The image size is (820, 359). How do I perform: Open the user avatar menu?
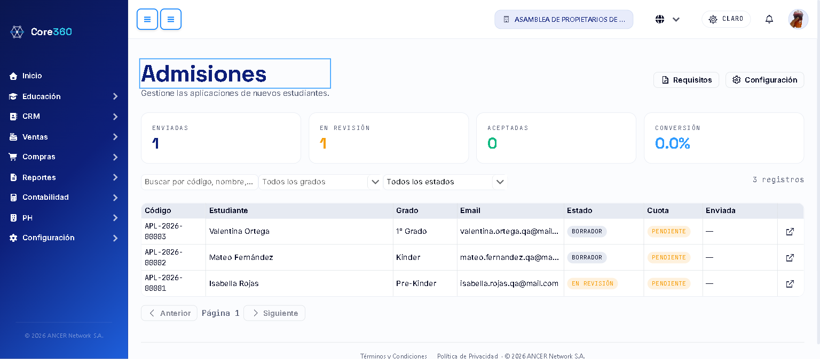[x=798, y=19]
